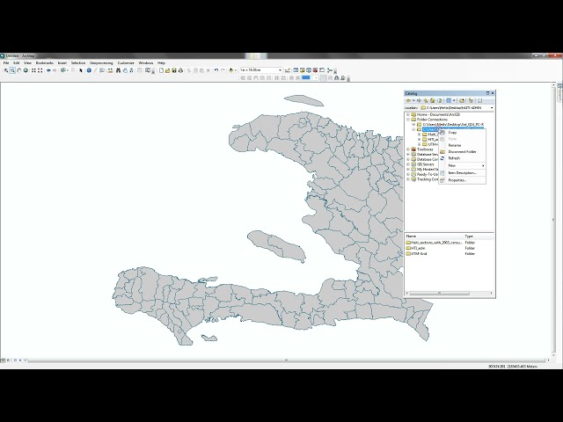Choose Copy in context menu
The image size is (563, 422).
click(x=462, y=133)
